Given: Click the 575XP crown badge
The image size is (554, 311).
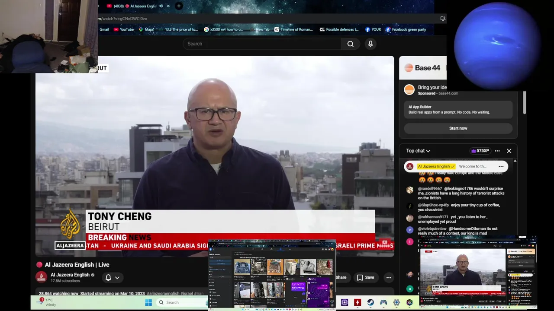Looking at the screenshot, I should click(x=480, y=151).
